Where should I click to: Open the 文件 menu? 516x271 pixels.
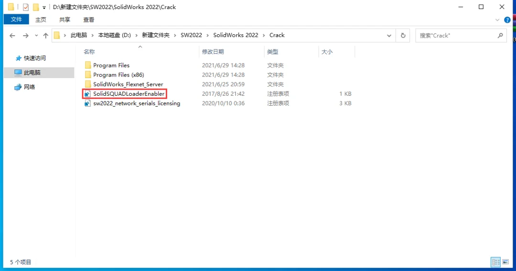pos(16,20)
